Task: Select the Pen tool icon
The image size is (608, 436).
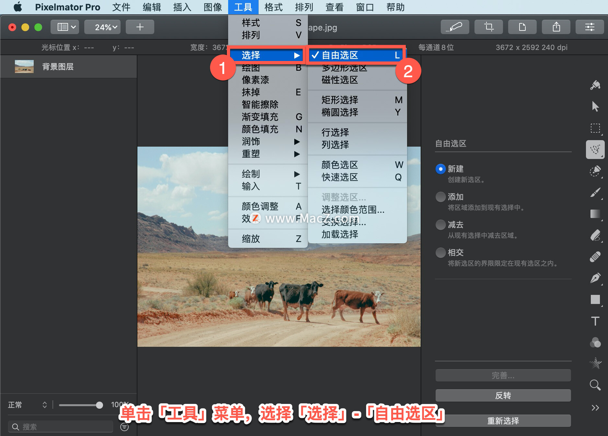Action: [x=595, y=278]
